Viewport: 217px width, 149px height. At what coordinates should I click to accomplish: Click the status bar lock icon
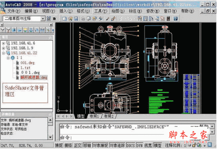click(194, 145)
